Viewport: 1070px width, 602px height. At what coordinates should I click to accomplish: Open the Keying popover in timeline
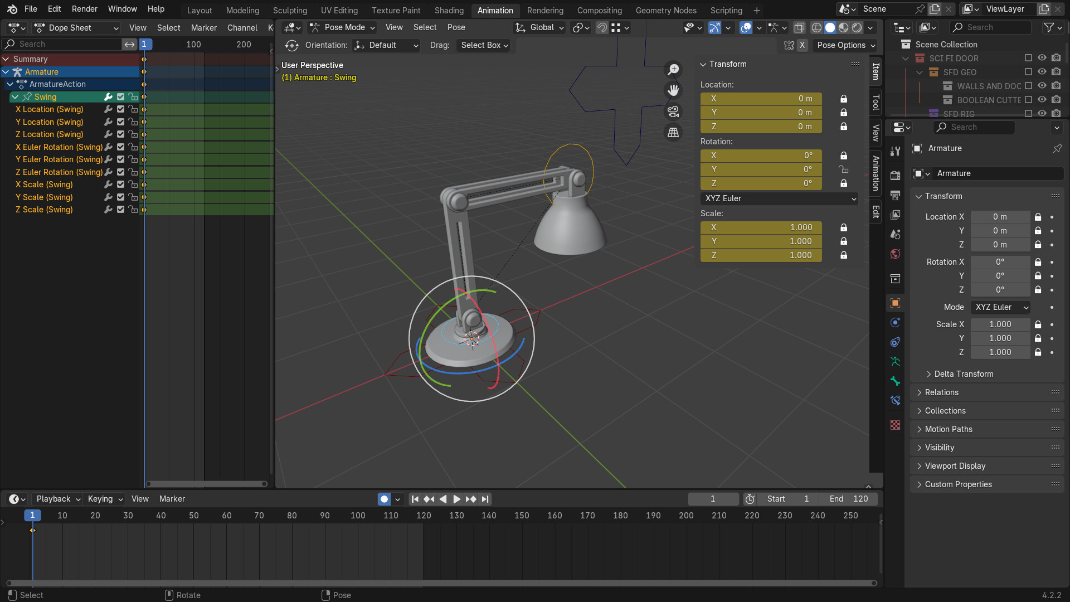tap(105, 499)
